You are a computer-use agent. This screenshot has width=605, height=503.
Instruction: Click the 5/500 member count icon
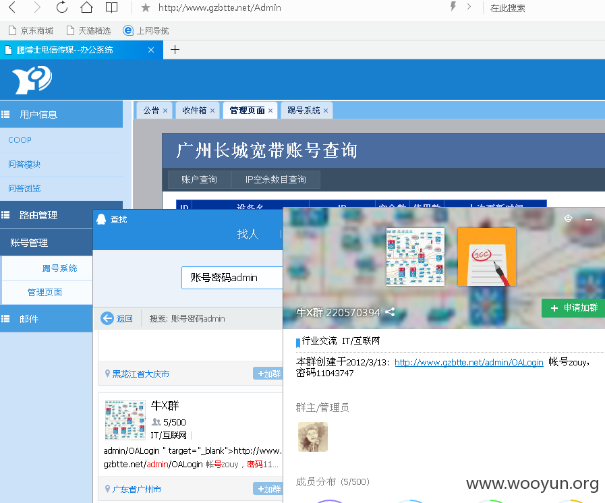156,421
